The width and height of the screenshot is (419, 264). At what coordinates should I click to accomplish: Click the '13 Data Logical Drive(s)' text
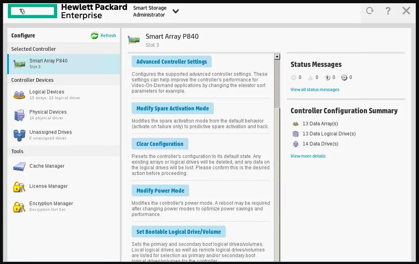[329, 134]
